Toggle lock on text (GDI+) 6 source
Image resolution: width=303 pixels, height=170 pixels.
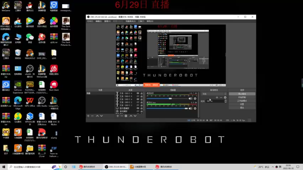pos(141,93)
